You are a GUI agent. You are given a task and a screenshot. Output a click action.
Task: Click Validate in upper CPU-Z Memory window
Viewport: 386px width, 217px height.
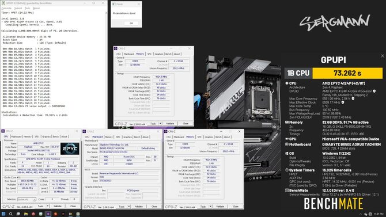point(170,124)
